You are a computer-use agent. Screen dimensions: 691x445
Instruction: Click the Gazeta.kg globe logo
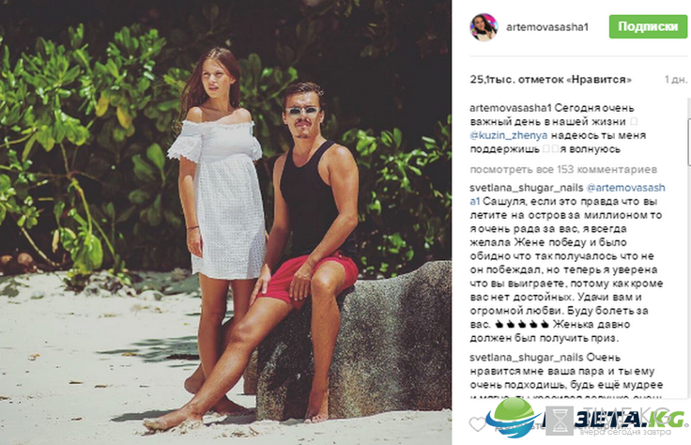coord(514,417)
